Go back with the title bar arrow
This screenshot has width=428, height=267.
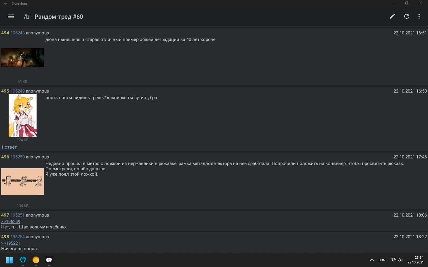tap(5, 4)
